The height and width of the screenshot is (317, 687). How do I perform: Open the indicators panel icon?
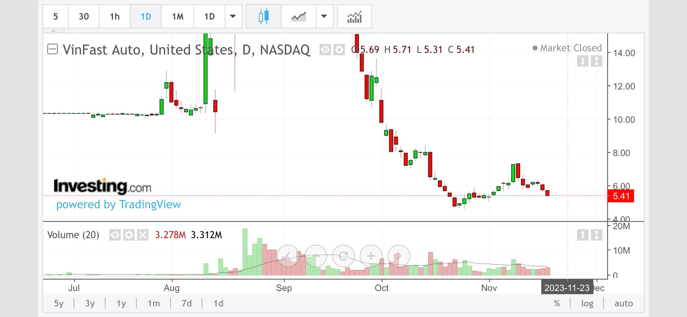tap(354, 16)
